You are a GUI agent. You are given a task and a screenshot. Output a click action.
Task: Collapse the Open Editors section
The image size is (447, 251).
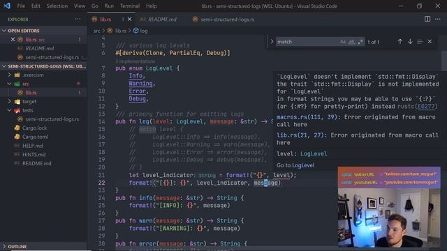43,31
